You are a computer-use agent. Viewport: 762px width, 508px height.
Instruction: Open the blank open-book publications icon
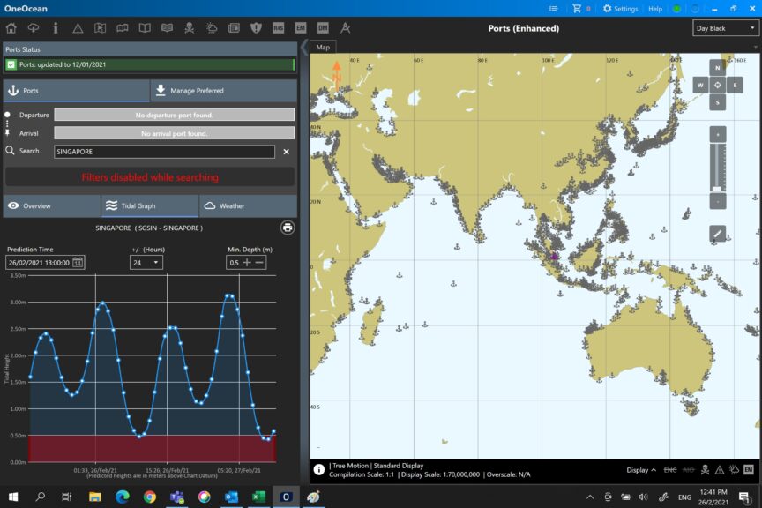pos(145,28)
